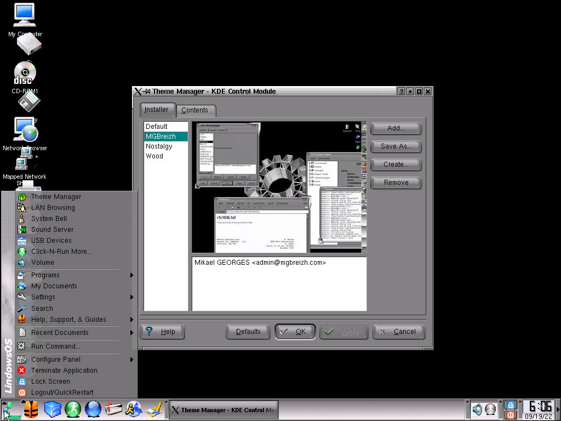The image size is (561, 421).
Task: Launch the blue globe web browser icon
Action: coord(93,409)
